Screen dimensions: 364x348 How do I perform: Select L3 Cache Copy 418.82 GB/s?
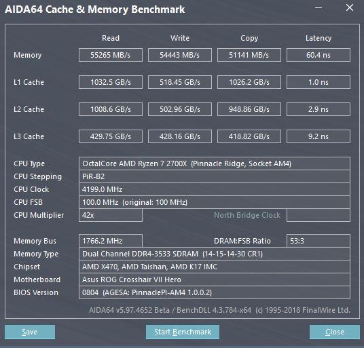click(x=249, y=136)
